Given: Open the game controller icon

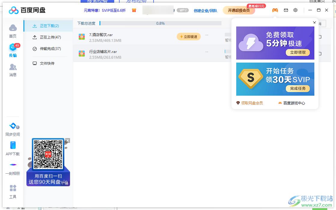Looking at the screenshot, I should click(x=275, y=10).
